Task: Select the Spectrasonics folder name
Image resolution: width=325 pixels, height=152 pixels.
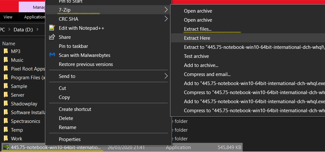Action: (26, 121)
